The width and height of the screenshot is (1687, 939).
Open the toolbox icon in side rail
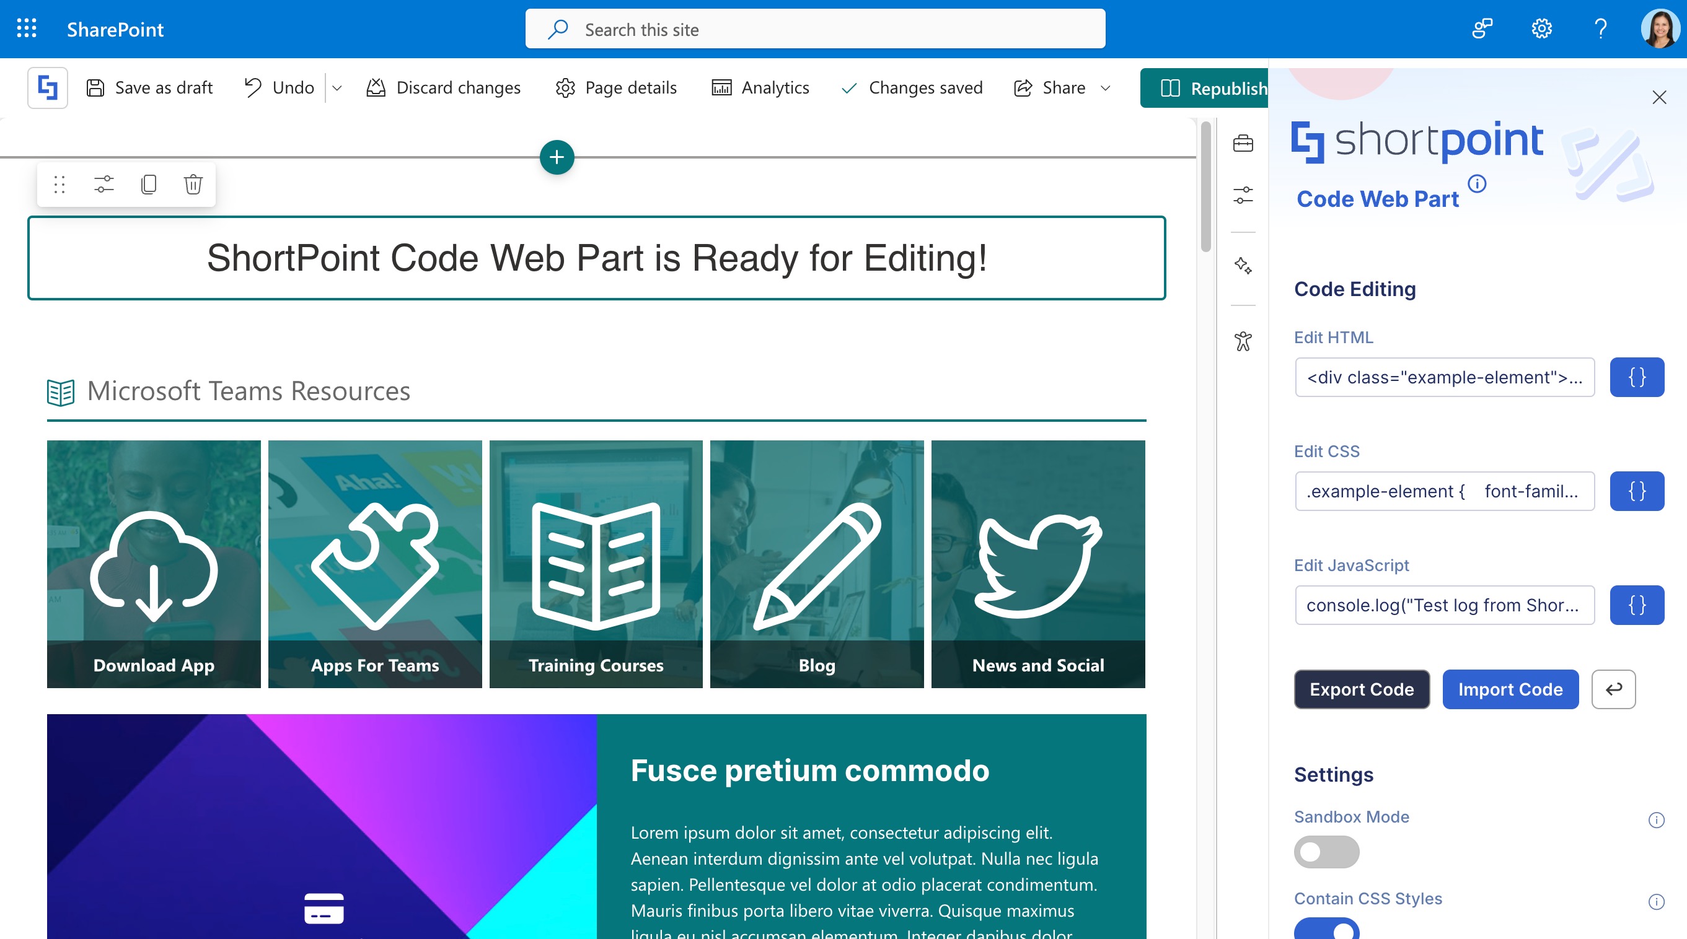point(1243,143)
